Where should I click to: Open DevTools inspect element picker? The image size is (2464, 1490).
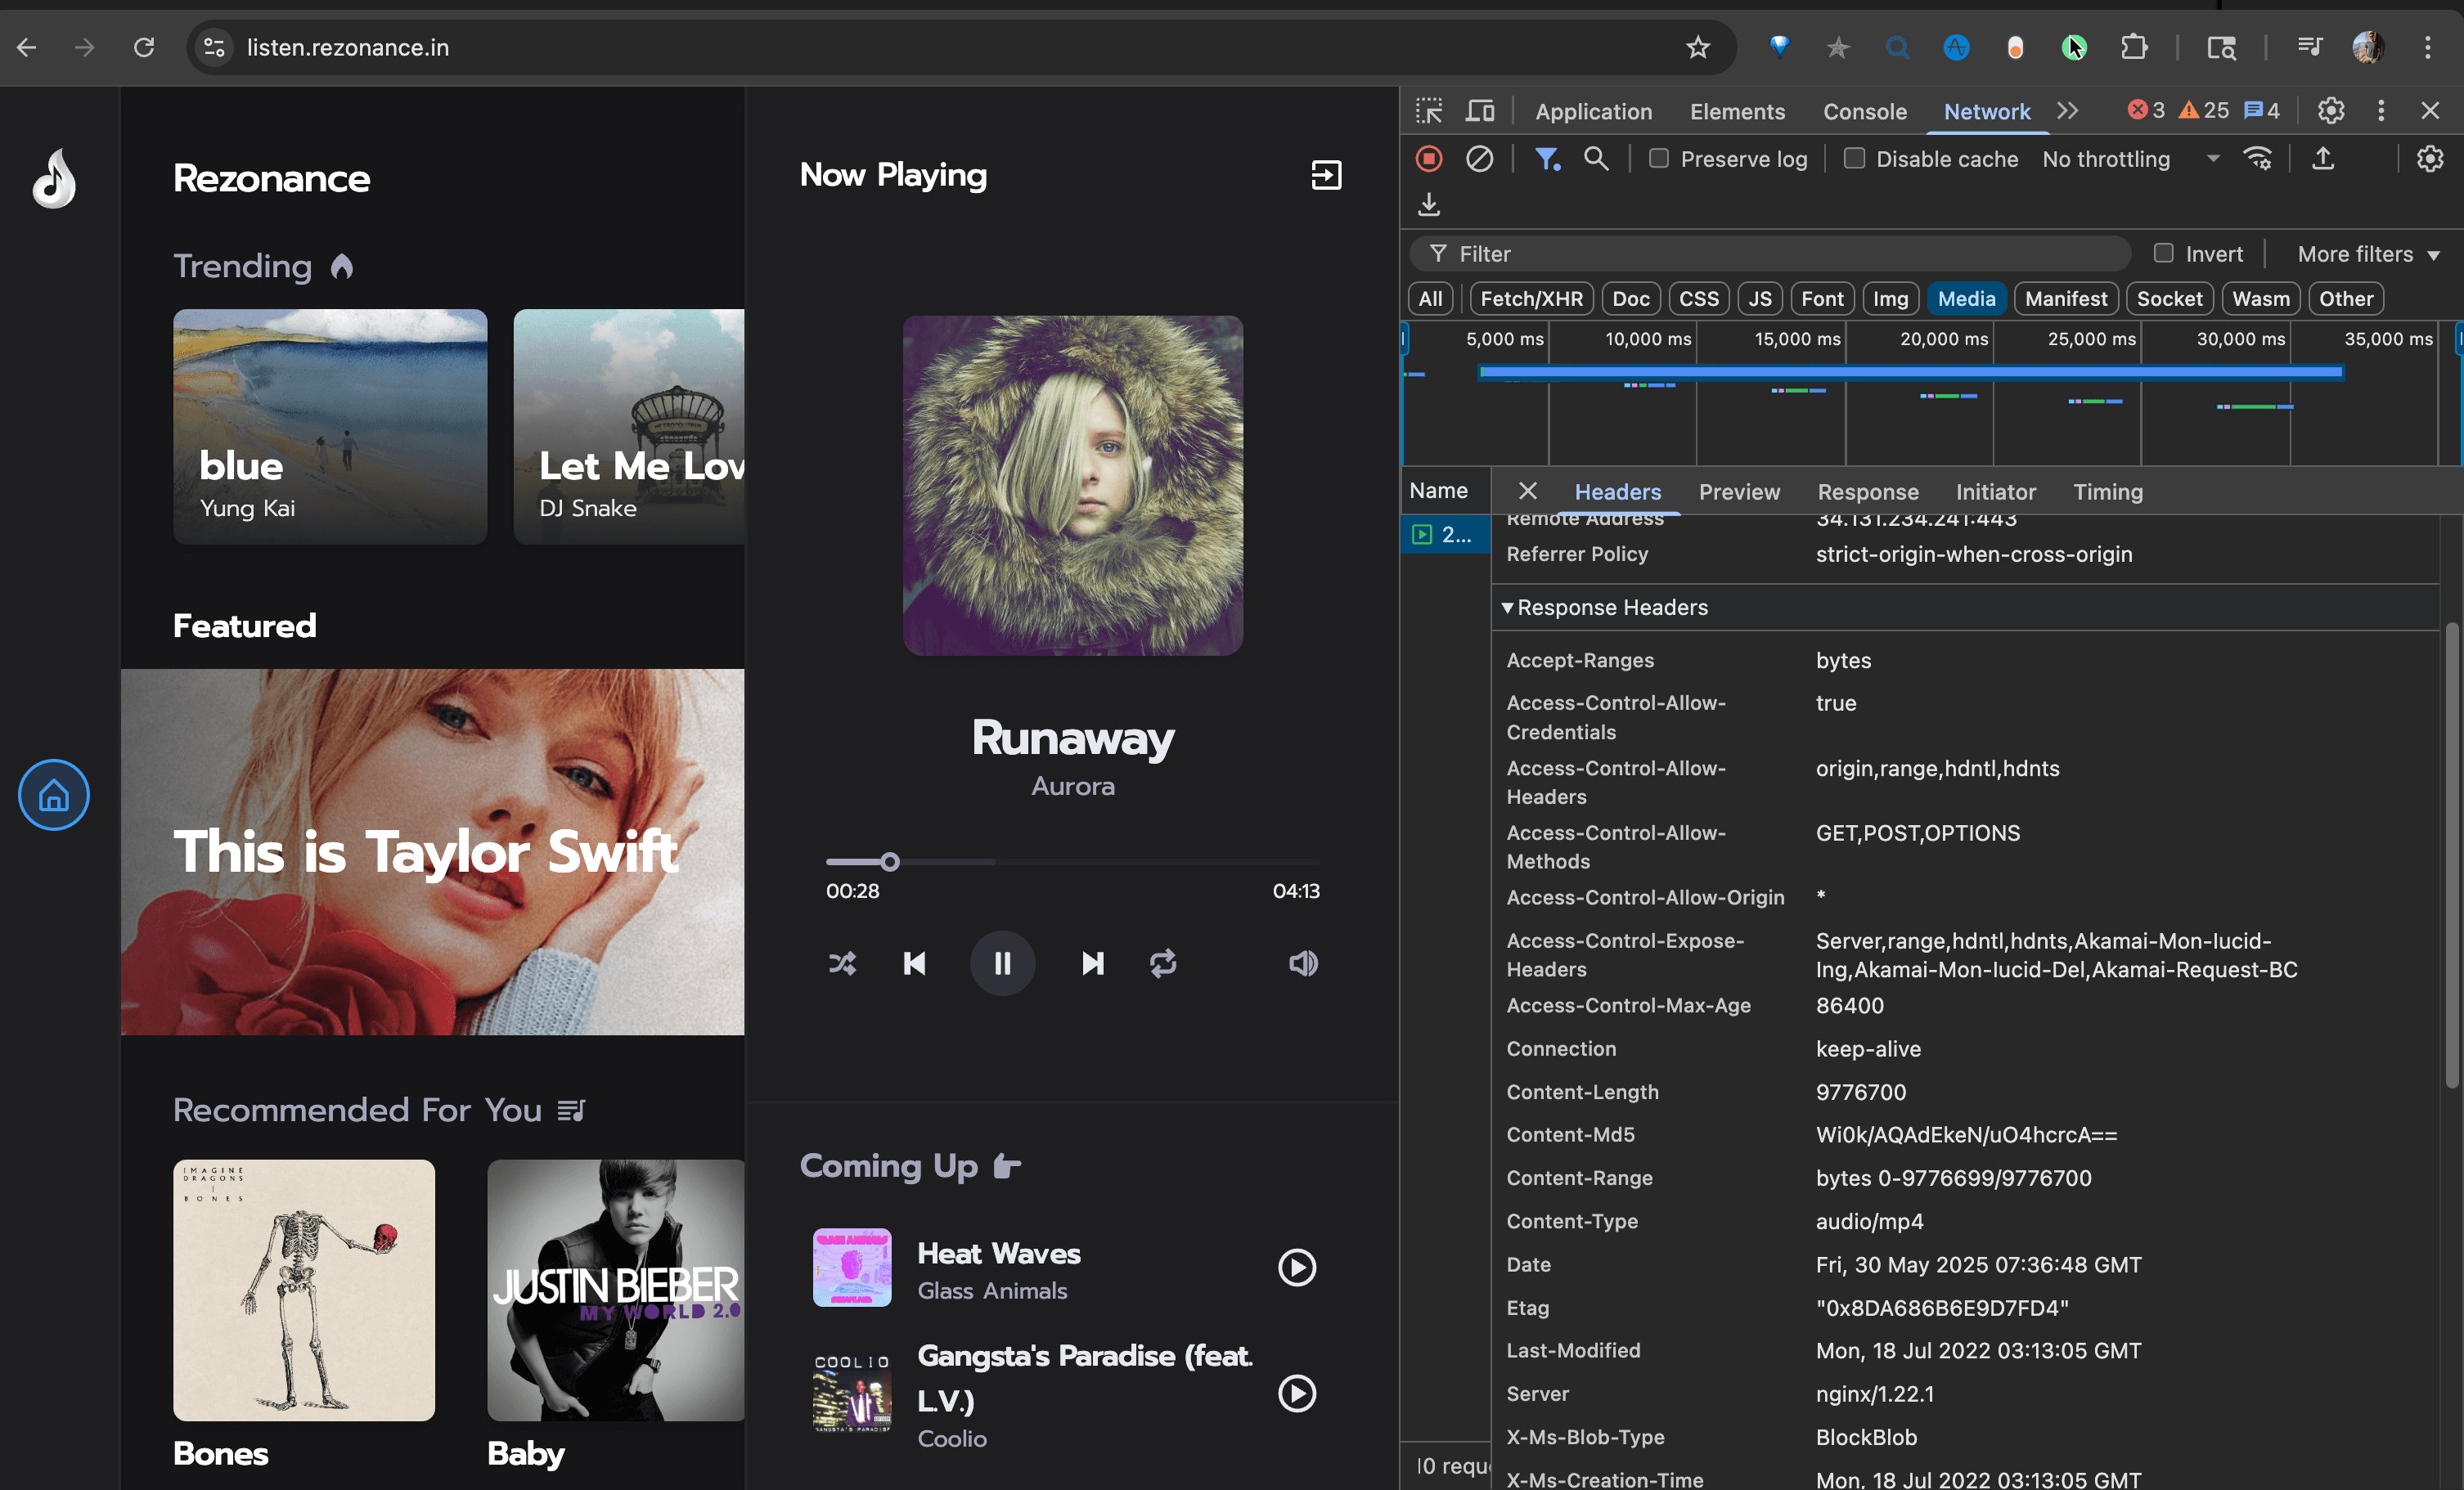(1429, 111)
